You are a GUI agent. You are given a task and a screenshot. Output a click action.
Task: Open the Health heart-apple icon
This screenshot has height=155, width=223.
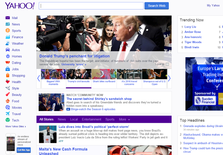[8, 82]
